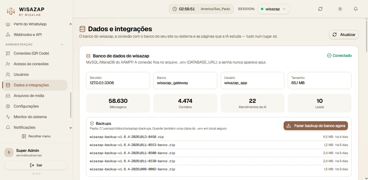Click the Atualizar button

pyautogui.click(x=344, y=35)
